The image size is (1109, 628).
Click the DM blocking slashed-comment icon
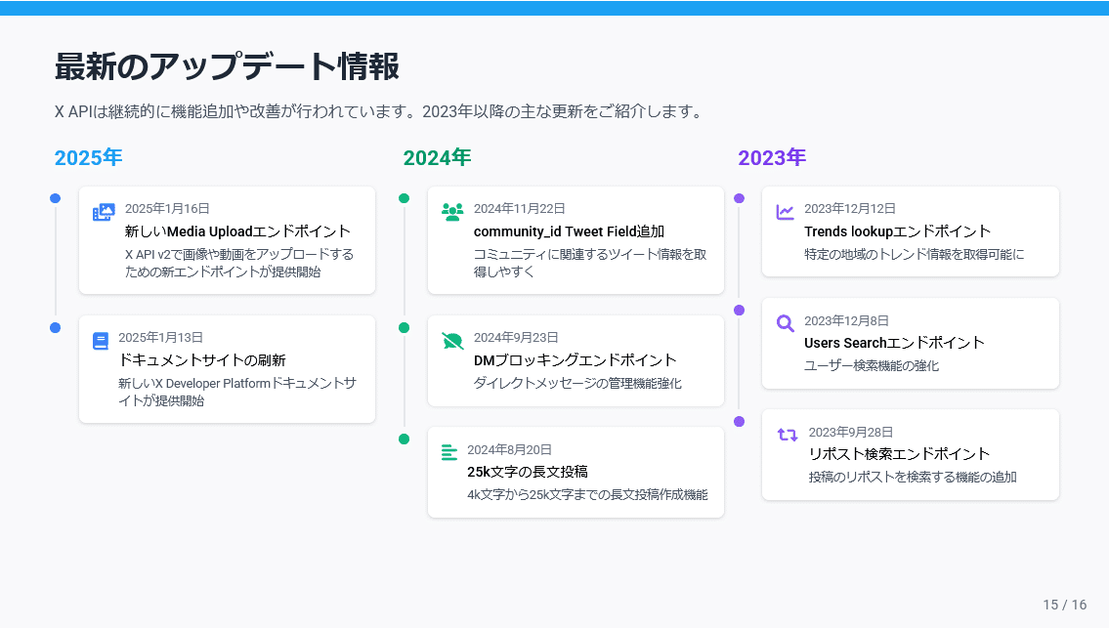coord(452,341)
